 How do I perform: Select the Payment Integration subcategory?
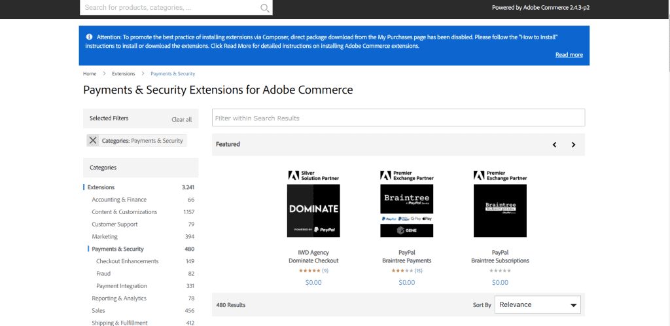(122, 286)
